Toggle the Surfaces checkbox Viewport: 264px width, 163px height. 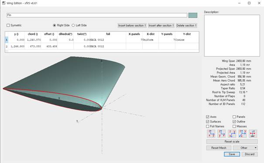207,121
